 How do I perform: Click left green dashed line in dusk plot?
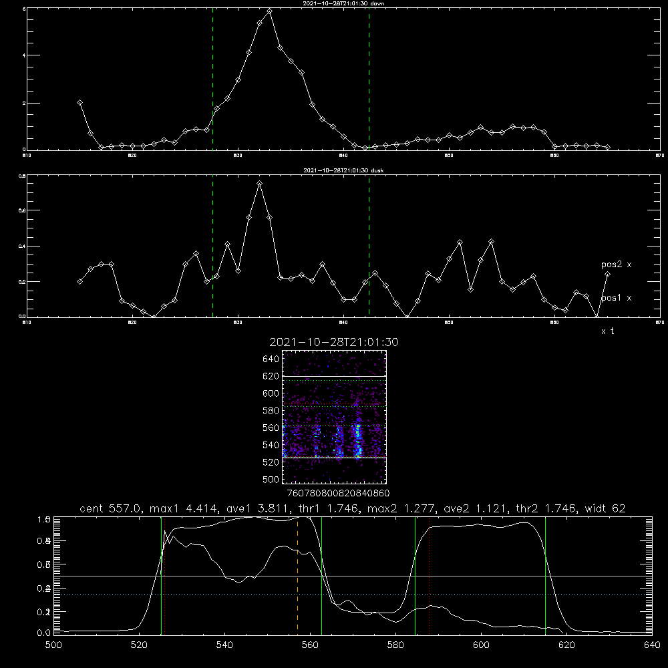pos(212,246)
